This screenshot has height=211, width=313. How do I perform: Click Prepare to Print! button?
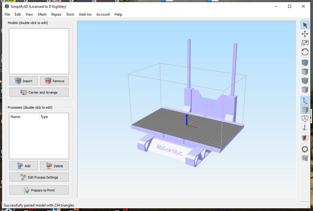pos(39,190)
